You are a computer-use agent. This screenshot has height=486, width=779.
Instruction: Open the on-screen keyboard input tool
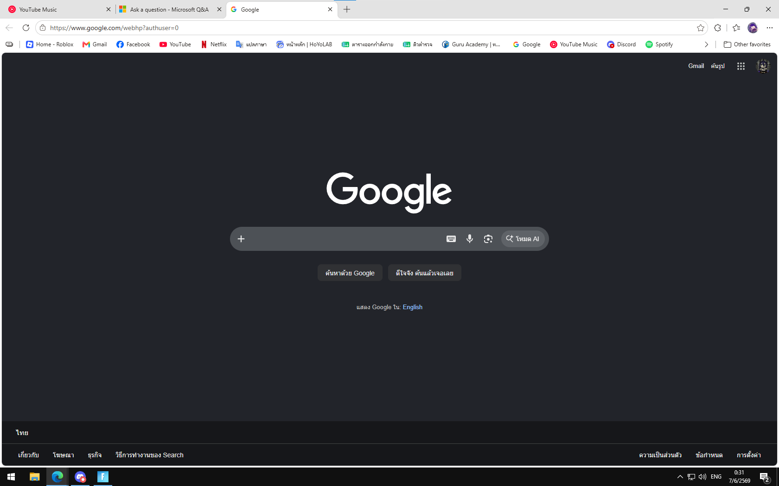(x=451, y=239)
